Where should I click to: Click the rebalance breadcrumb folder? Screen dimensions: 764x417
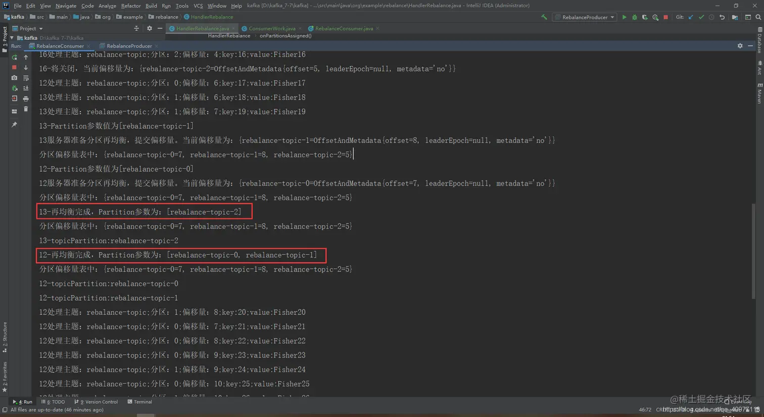[163, 17]
